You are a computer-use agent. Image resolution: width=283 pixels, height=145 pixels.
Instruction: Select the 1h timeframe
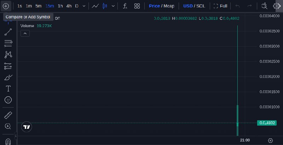[x=60, y=6]
